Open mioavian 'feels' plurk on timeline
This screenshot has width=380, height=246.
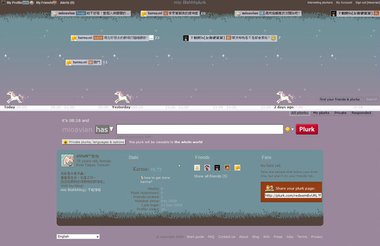pyautogui.click(x=91, y=13)
